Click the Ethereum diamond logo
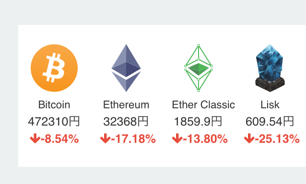Viewport: 306px width, 184px height. 126,68
